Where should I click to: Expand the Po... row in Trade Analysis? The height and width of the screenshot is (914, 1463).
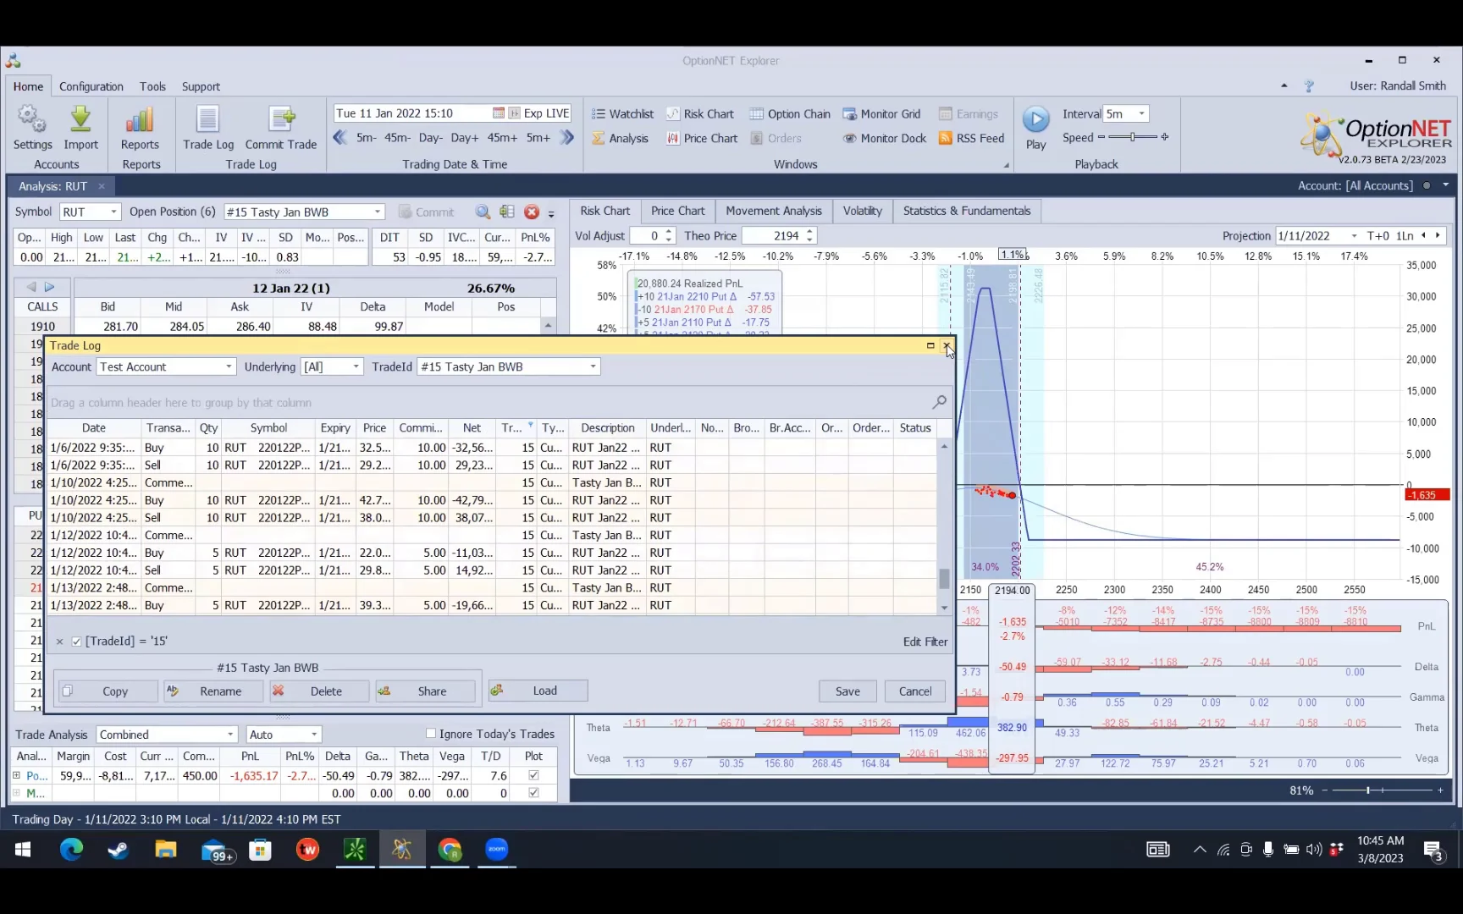click(x=16, y=775)
